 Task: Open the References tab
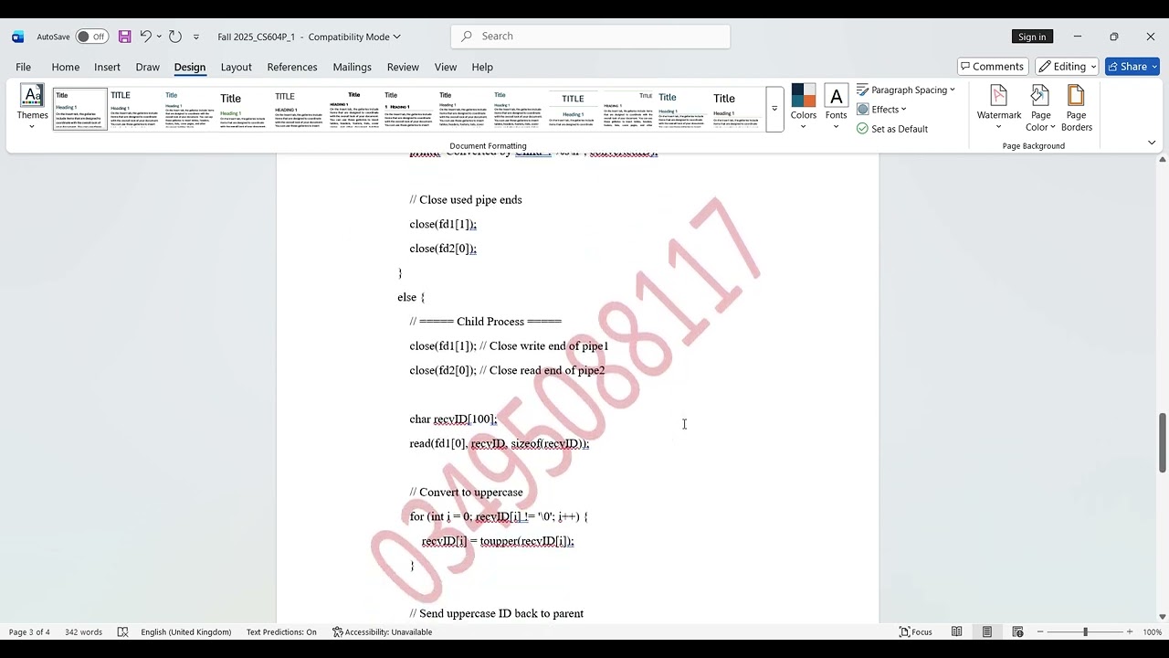click(292, 67)
